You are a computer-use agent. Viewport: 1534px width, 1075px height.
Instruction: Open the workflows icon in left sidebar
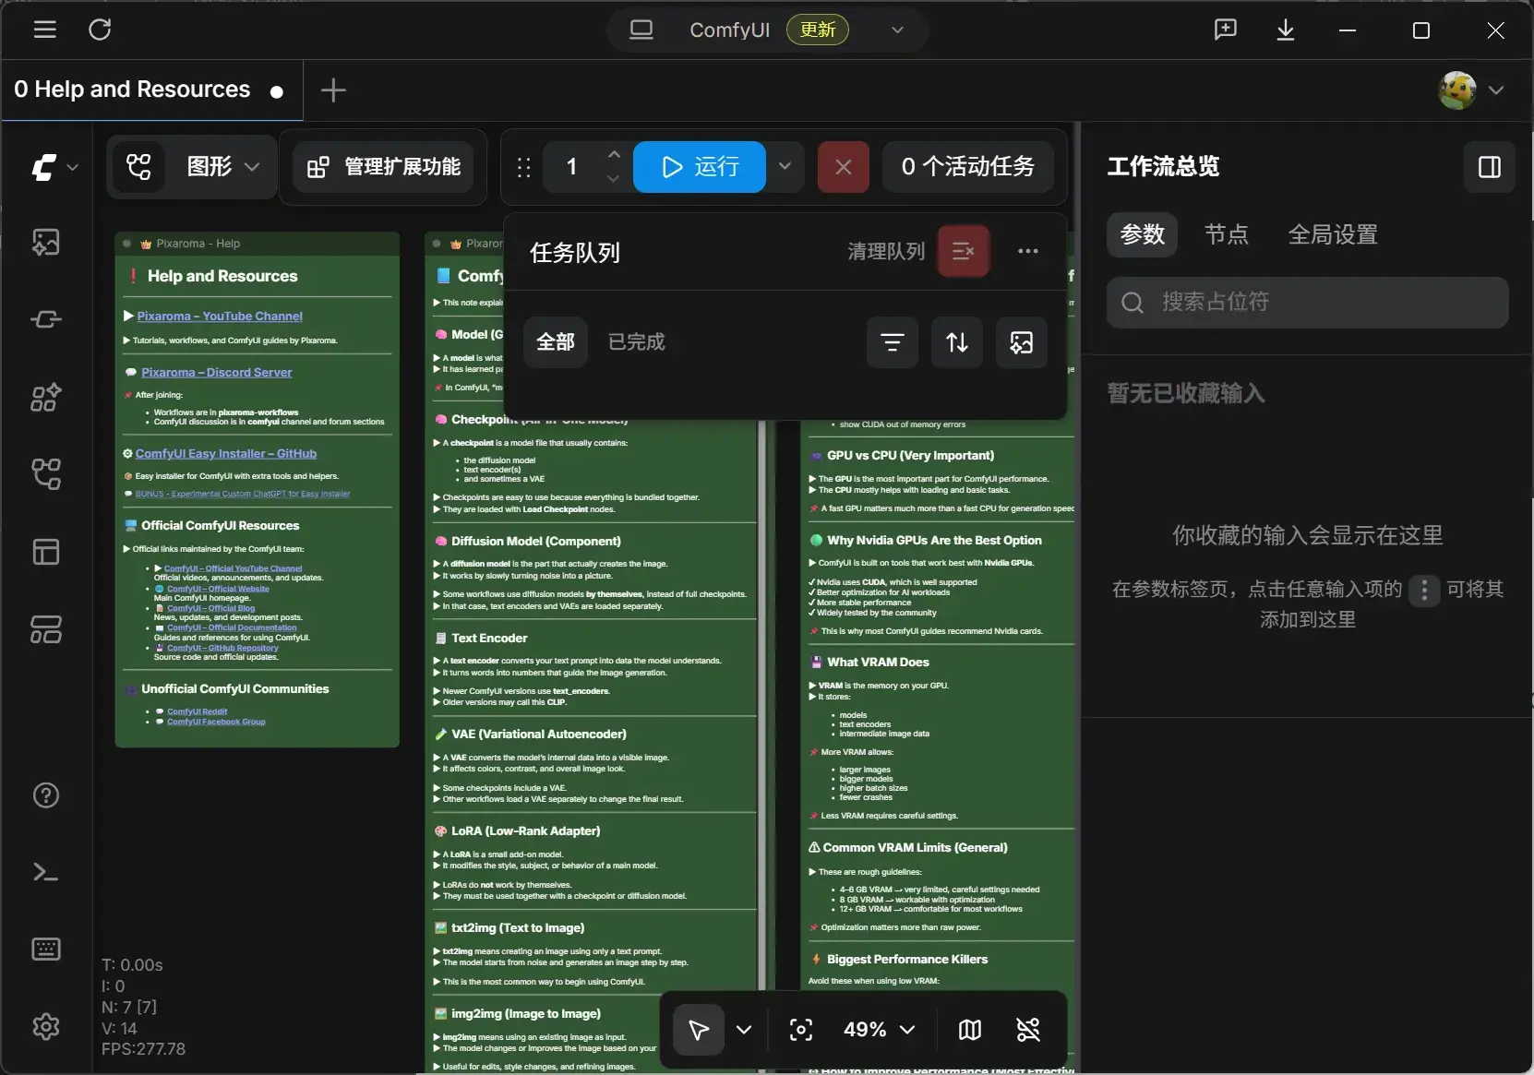tap(46, 474)
